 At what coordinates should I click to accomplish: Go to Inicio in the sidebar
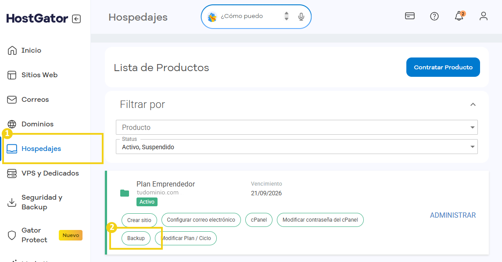click(x=31, y=50)
